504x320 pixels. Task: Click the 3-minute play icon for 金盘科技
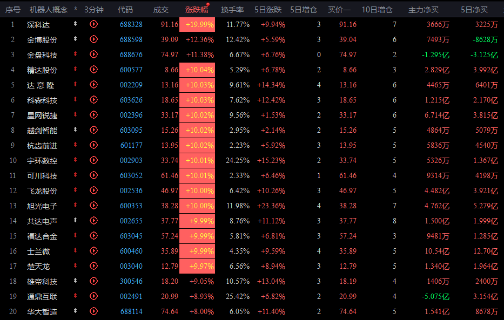coord(93,55)
